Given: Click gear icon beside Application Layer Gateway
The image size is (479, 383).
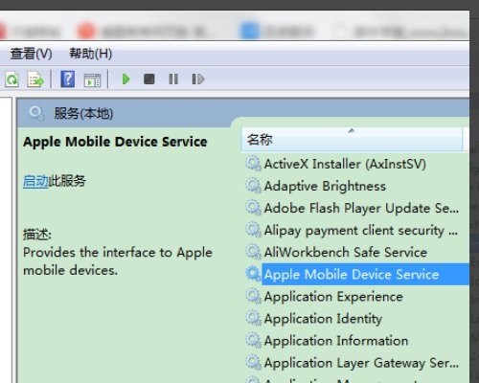Looking at the screenshot, I should point(253,363).
